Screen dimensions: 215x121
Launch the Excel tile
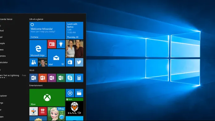pyautogui.click(x=61, y=78)
